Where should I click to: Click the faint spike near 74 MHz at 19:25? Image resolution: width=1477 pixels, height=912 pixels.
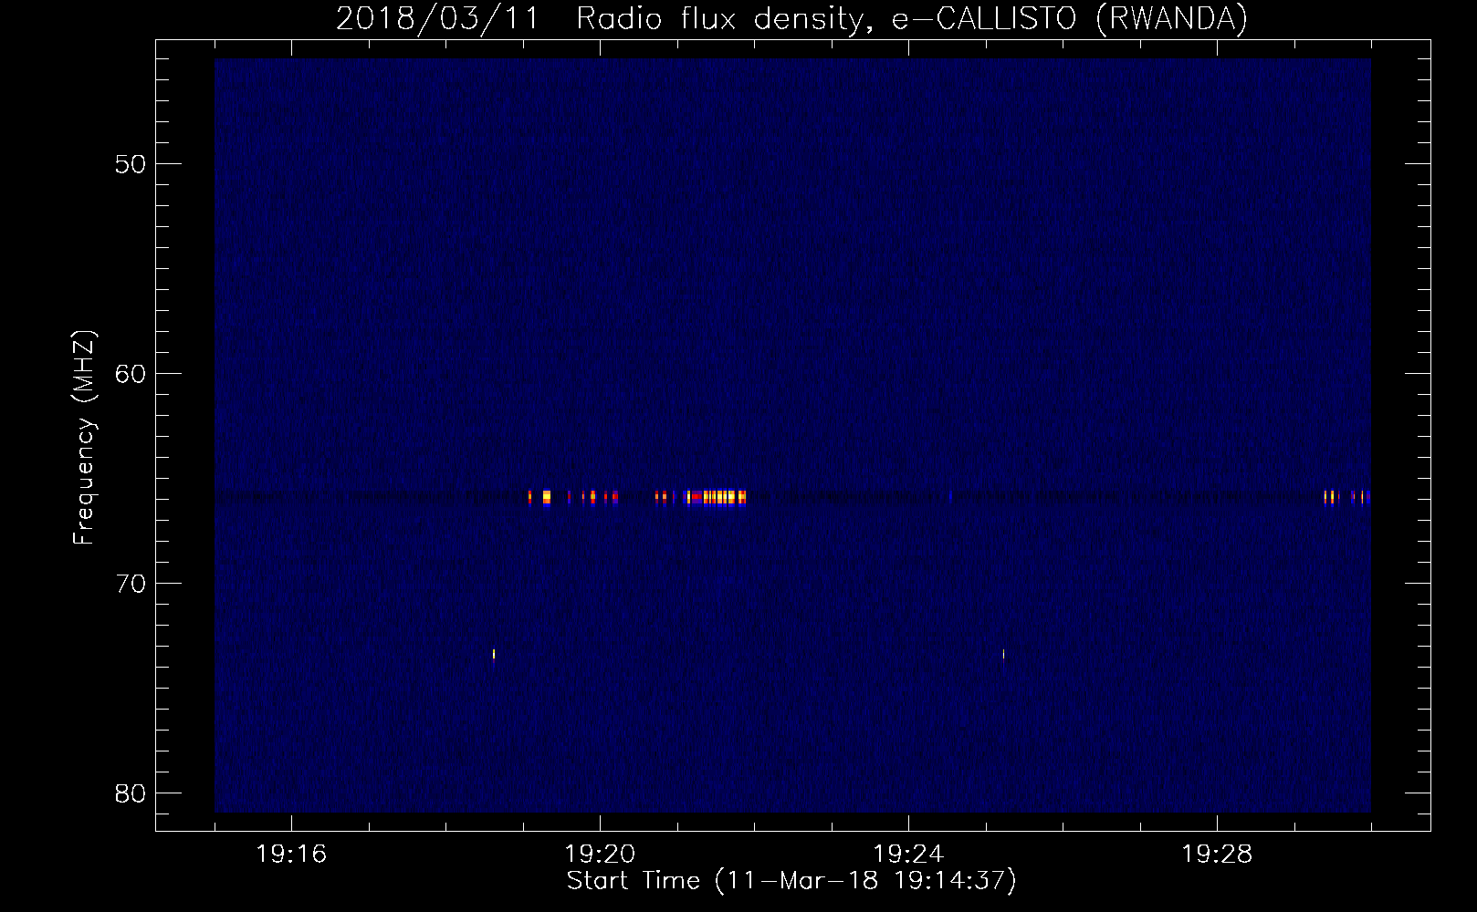tap(1003, 654)
